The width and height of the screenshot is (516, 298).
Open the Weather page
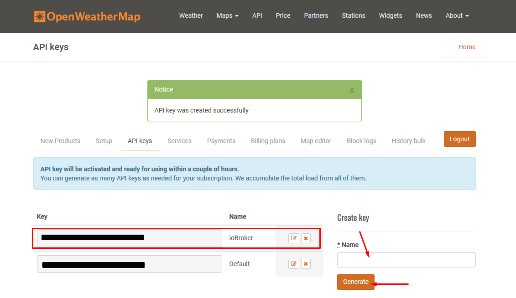[191, 16]
